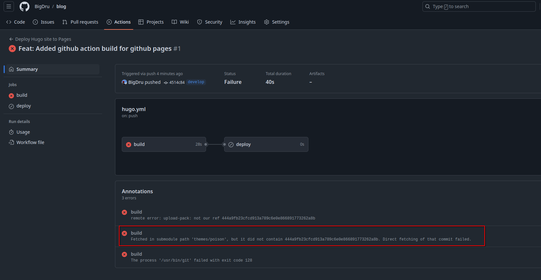Open the deploy job node in workflow graph

click(x=266, y=144)
